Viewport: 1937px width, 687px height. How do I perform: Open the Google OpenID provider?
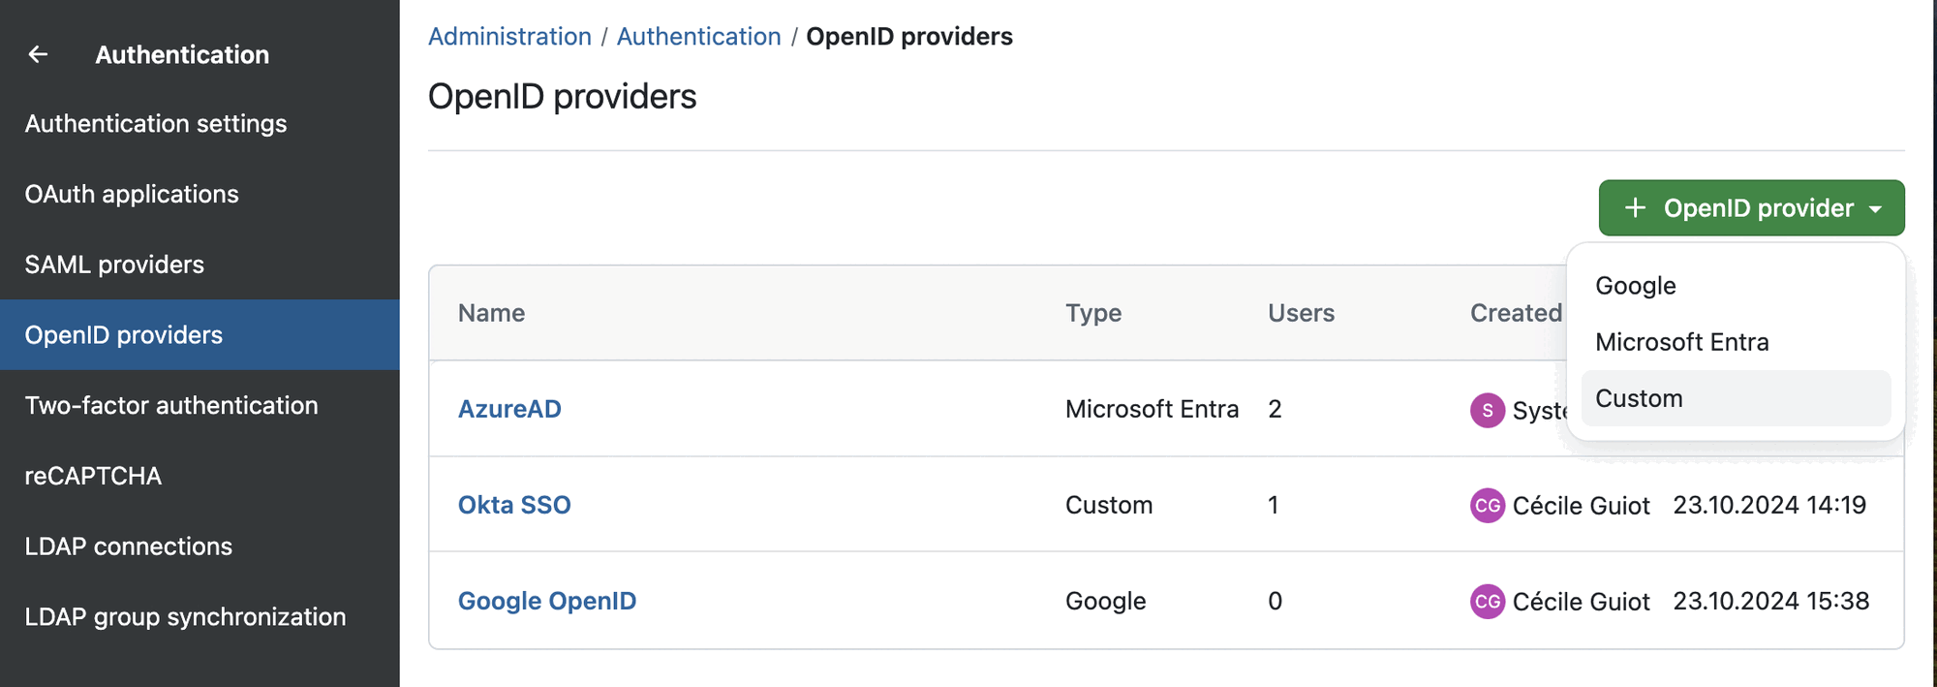pos(547,601)
